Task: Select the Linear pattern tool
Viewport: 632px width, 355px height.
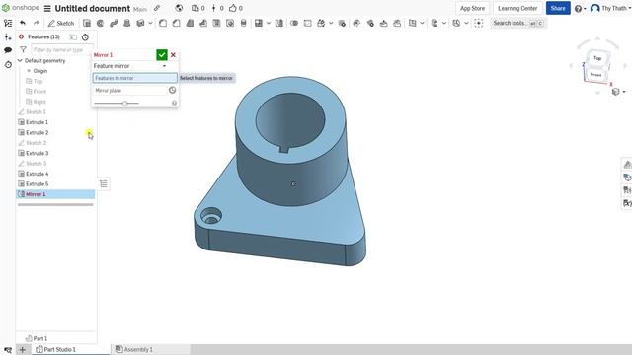Action: click(259, 24)
